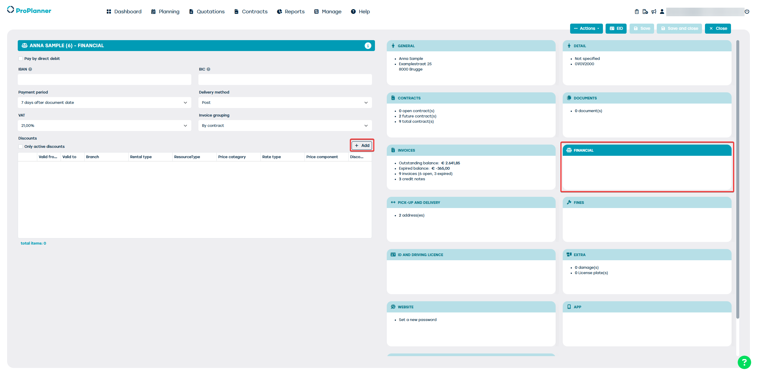Click the clipboard checklist icon in top bar
The width and height of the screenshot is (757, 375).
click(637, 12)
